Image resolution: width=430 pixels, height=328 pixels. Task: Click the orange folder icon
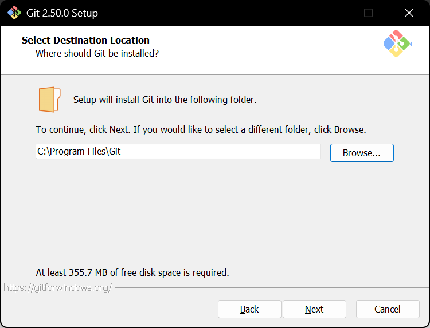pyautogui.click(x=49, y=100)
